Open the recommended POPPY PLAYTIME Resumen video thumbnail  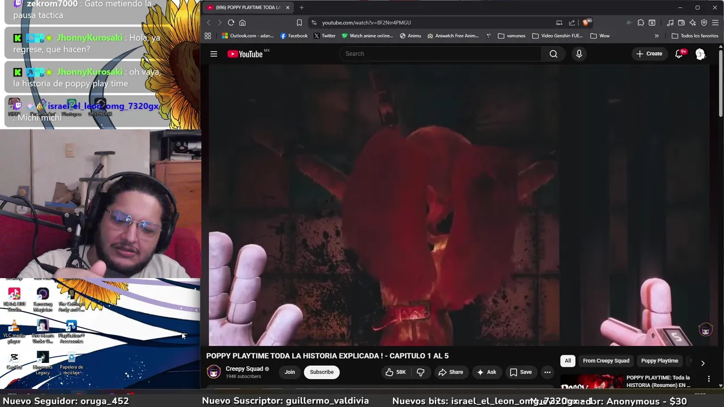coord(591,383)
